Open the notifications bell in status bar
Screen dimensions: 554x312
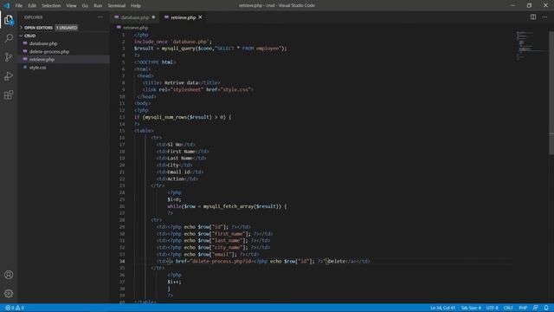tap(546, 308)
